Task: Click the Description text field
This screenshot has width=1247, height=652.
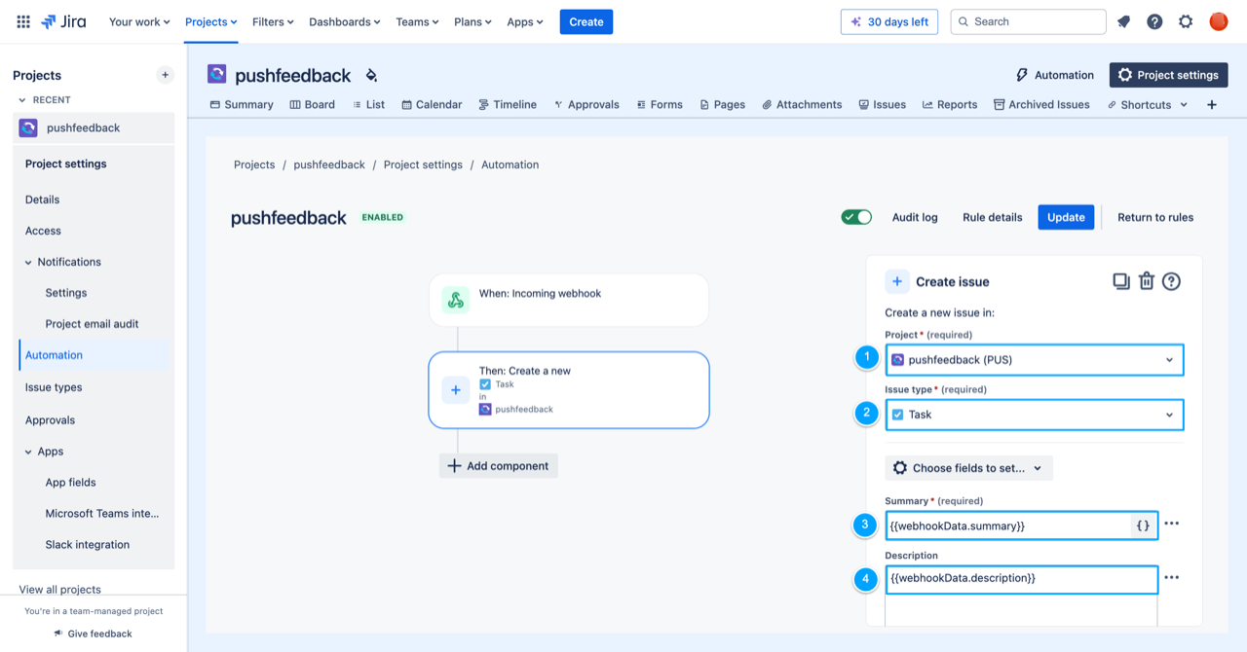Action: pyautogui.click(x=1021, y=578)
